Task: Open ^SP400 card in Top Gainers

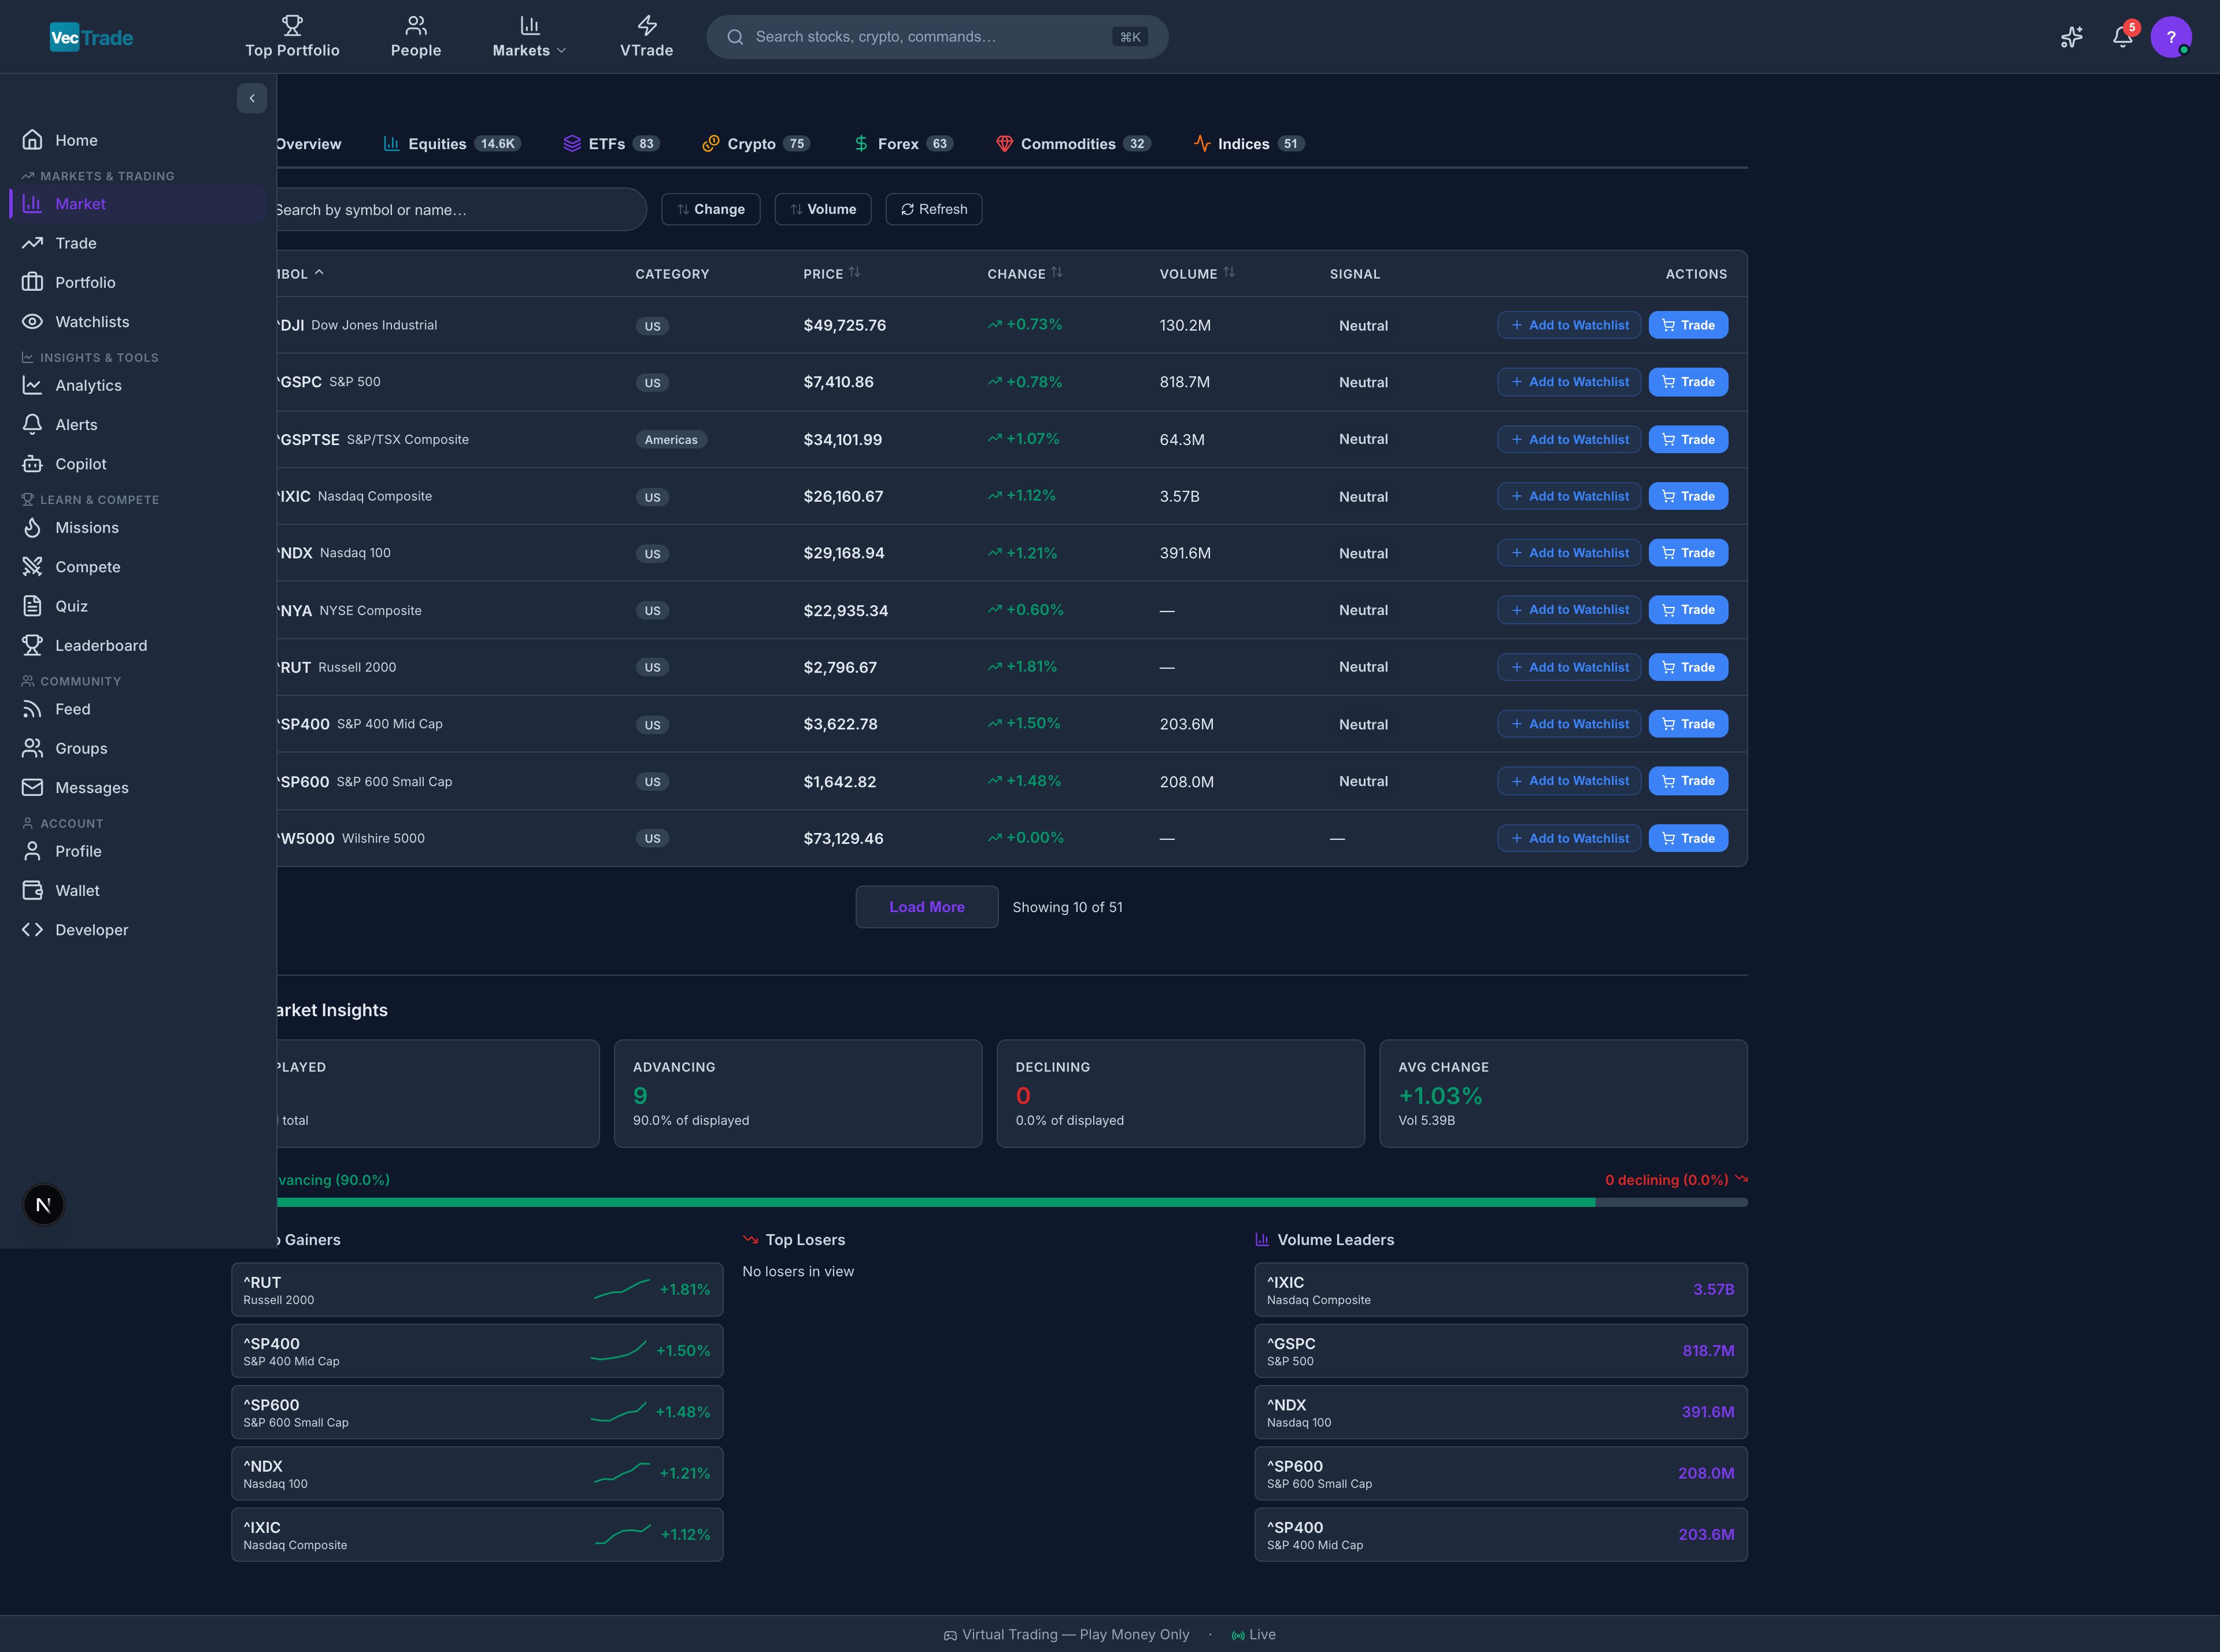Action: pos(477,1351)
